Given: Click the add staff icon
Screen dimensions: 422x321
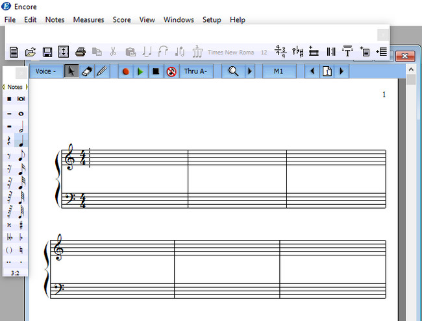Looking at the screenshot, I should click(x=314, y=51).
